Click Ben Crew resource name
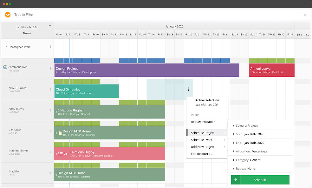 coord(15,130)
